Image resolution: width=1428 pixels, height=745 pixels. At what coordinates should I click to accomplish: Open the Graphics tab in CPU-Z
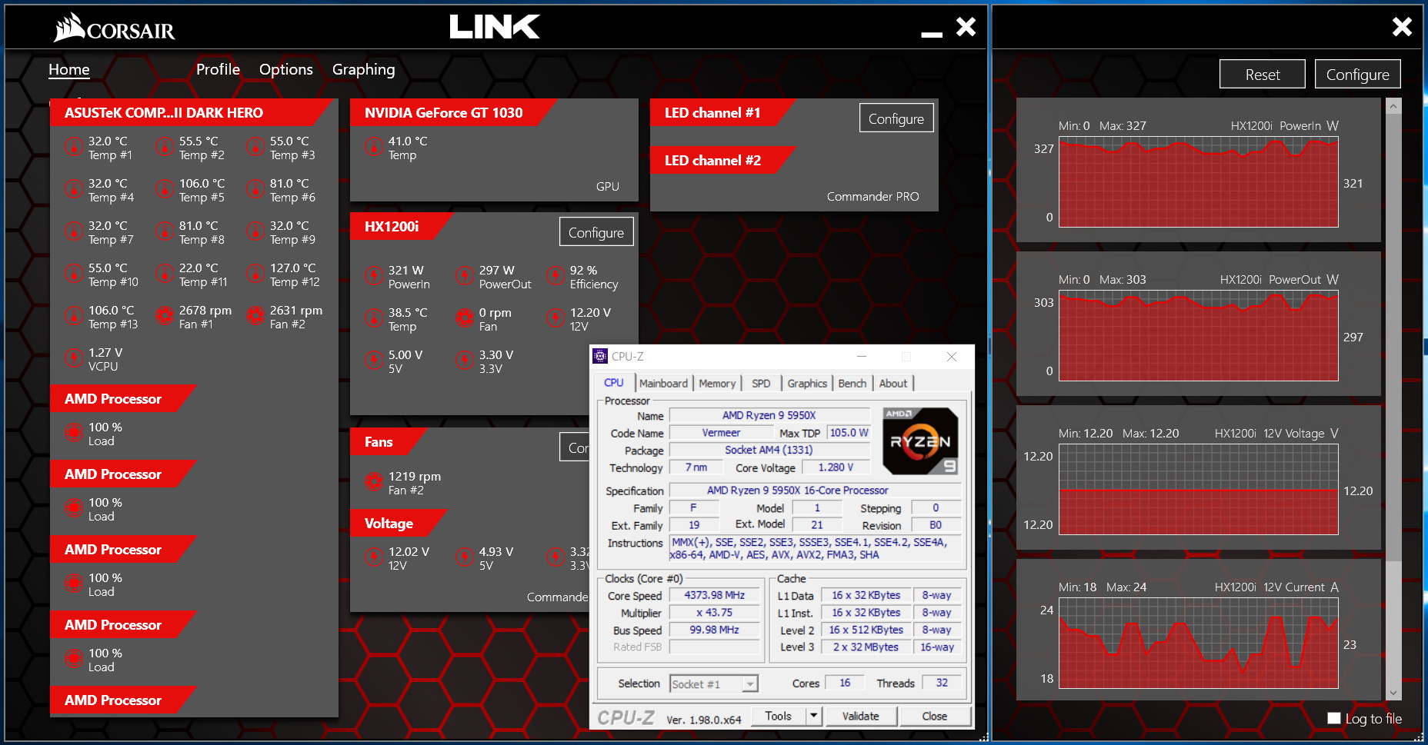click(x=807, y=383)
